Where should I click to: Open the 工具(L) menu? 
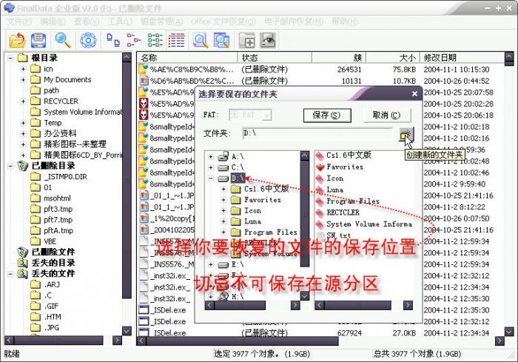tap(120, 21)
